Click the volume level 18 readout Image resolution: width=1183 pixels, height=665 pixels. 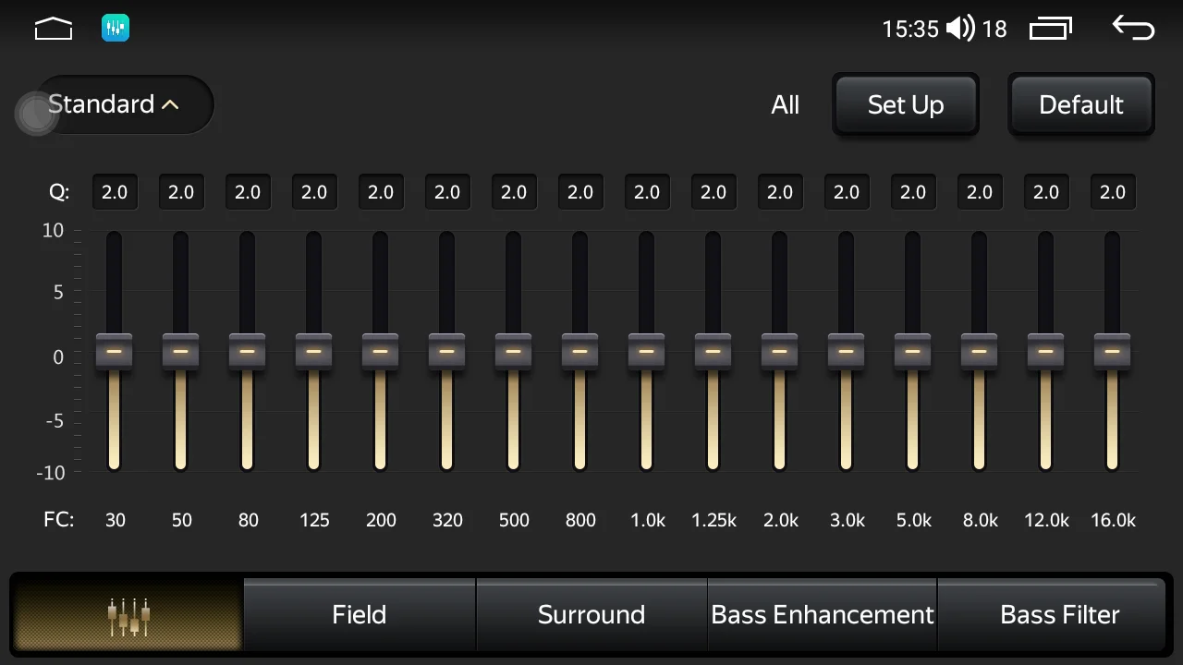pyautogui.click(x=994, y=30)
